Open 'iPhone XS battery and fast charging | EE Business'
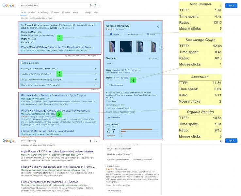The width and height of the screenshot is (241, 196). point(50,182)
